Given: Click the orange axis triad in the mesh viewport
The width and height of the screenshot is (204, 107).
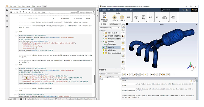Looking at the screenshot, I should pyautogui.click(x=191, y=66).
